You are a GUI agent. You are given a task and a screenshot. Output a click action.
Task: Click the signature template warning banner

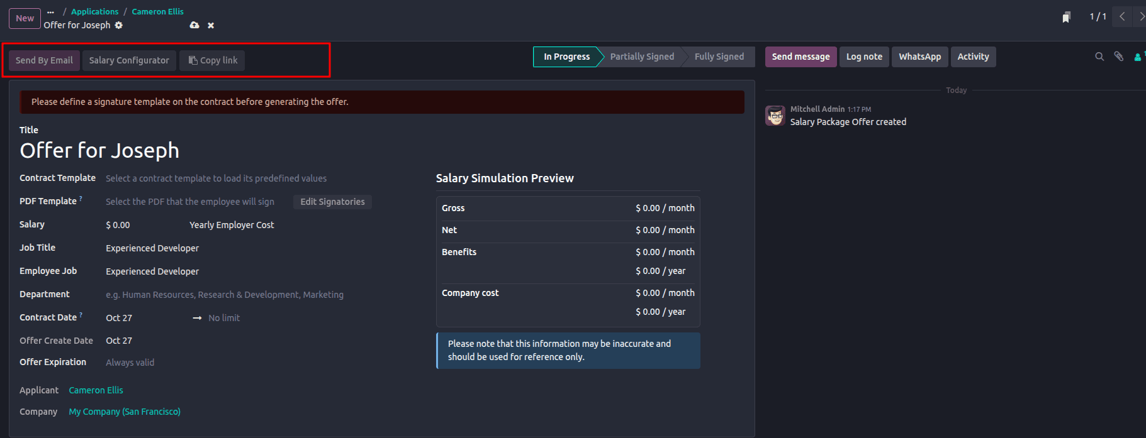tap(381, 102)
